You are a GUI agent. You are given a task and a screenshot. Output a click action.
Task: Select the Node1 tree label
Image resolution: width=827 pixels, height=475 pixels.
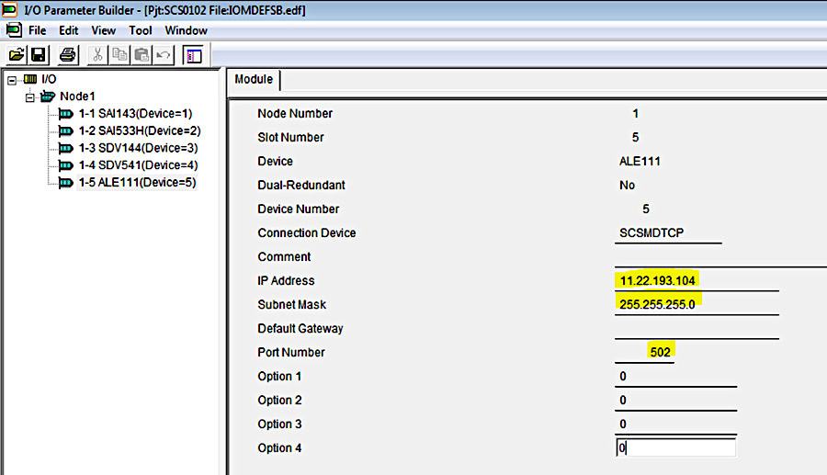click(77, 96)
